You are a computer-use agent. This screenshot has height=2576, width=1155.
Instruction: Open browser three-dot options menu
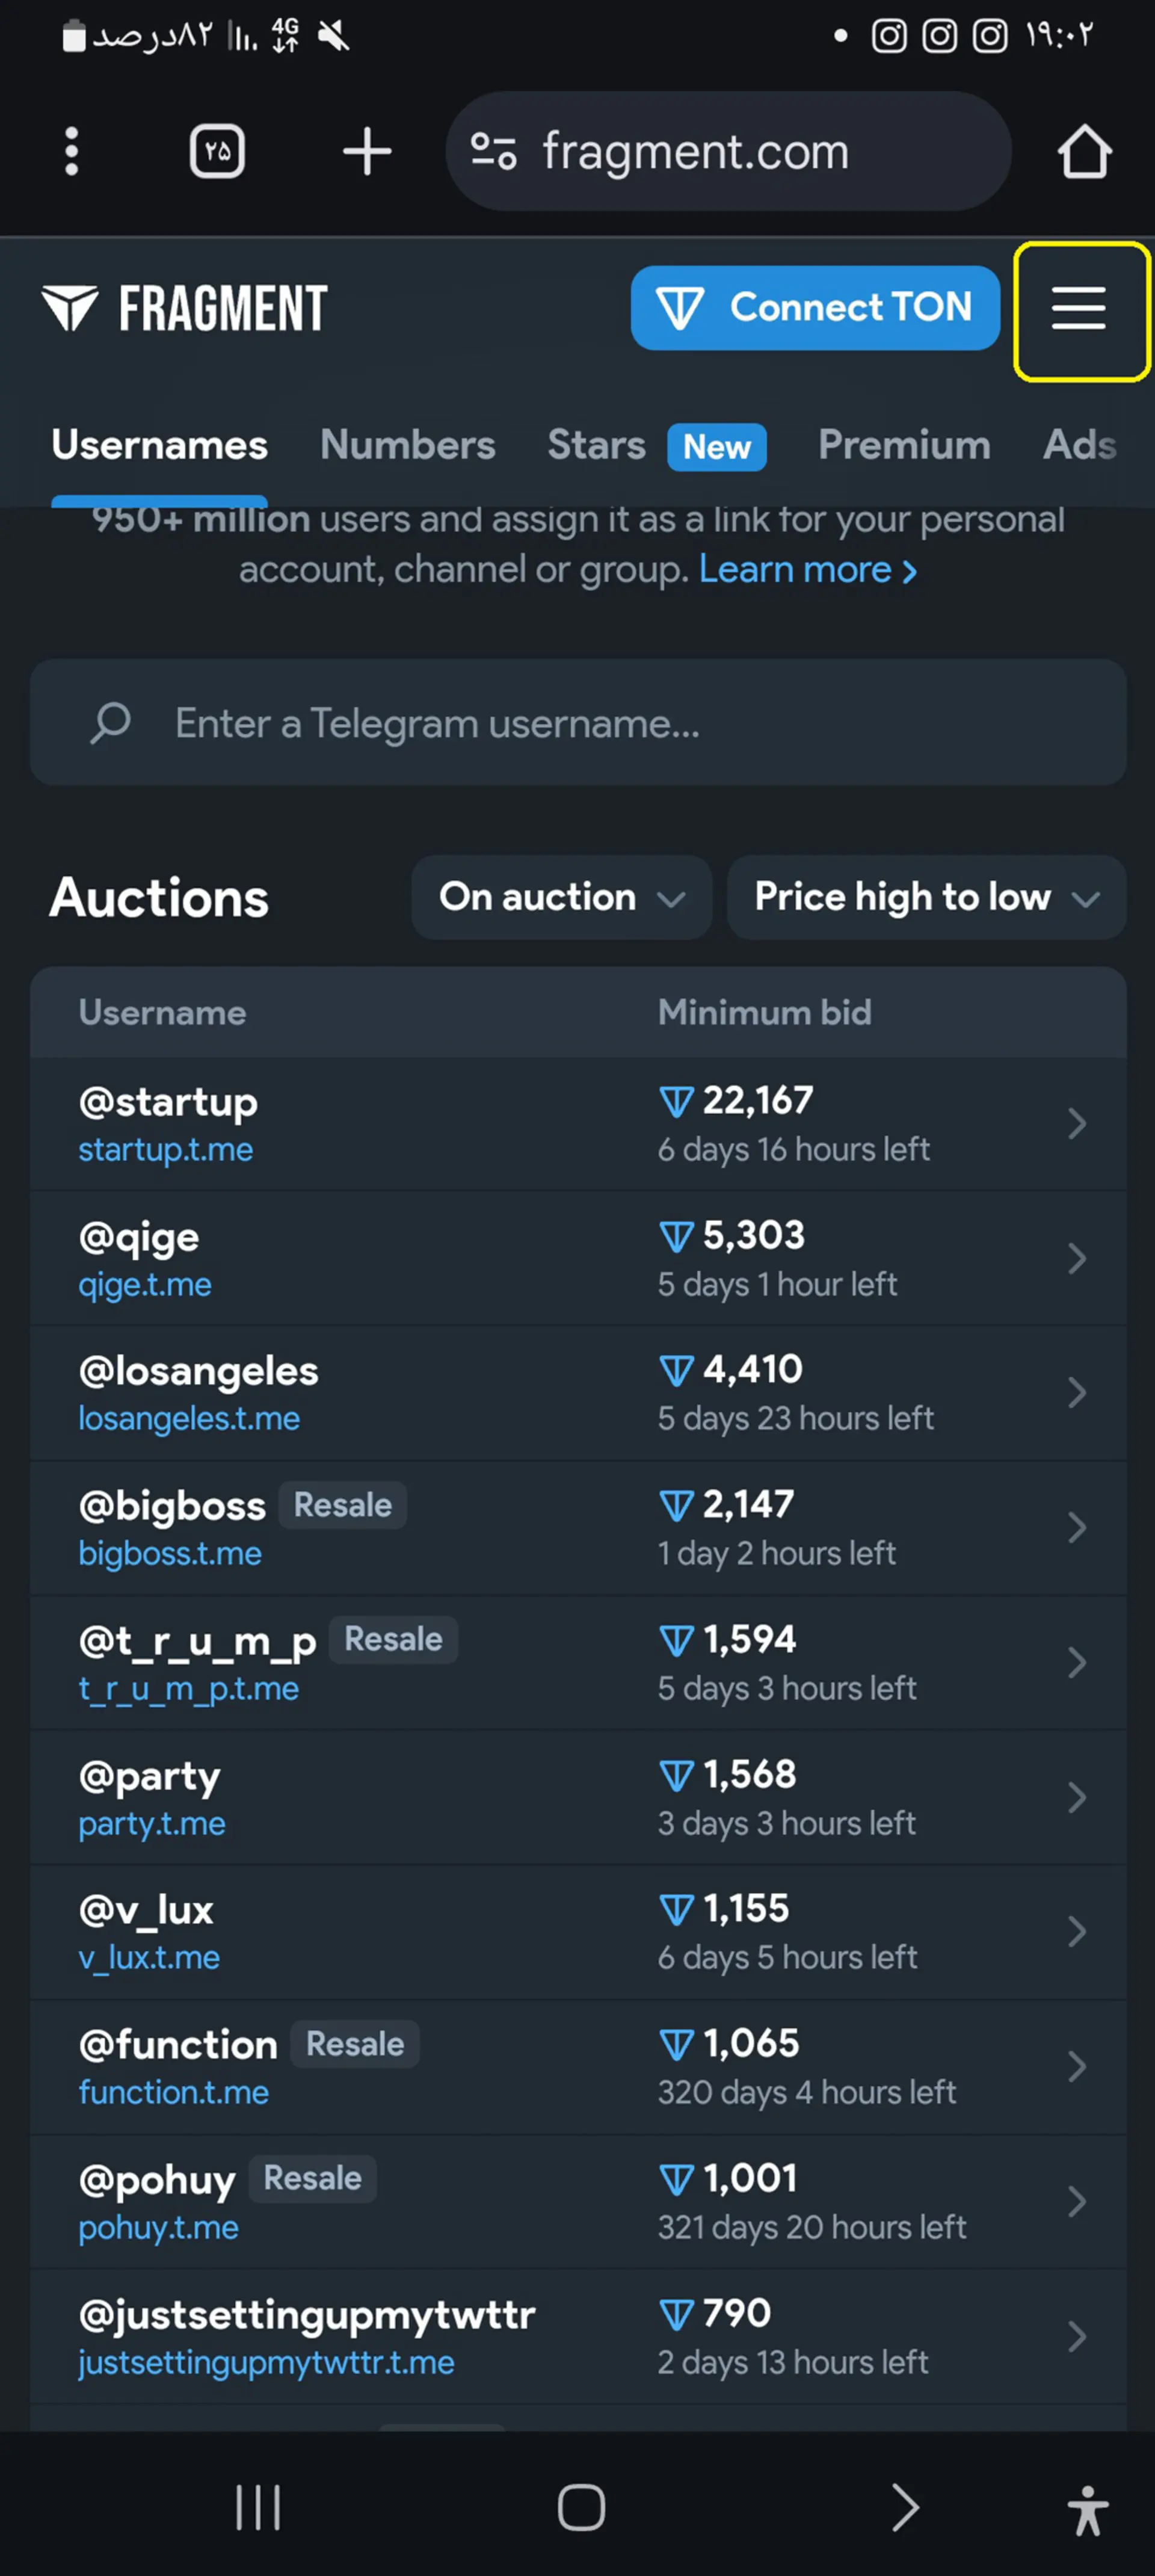pos(71,152)
